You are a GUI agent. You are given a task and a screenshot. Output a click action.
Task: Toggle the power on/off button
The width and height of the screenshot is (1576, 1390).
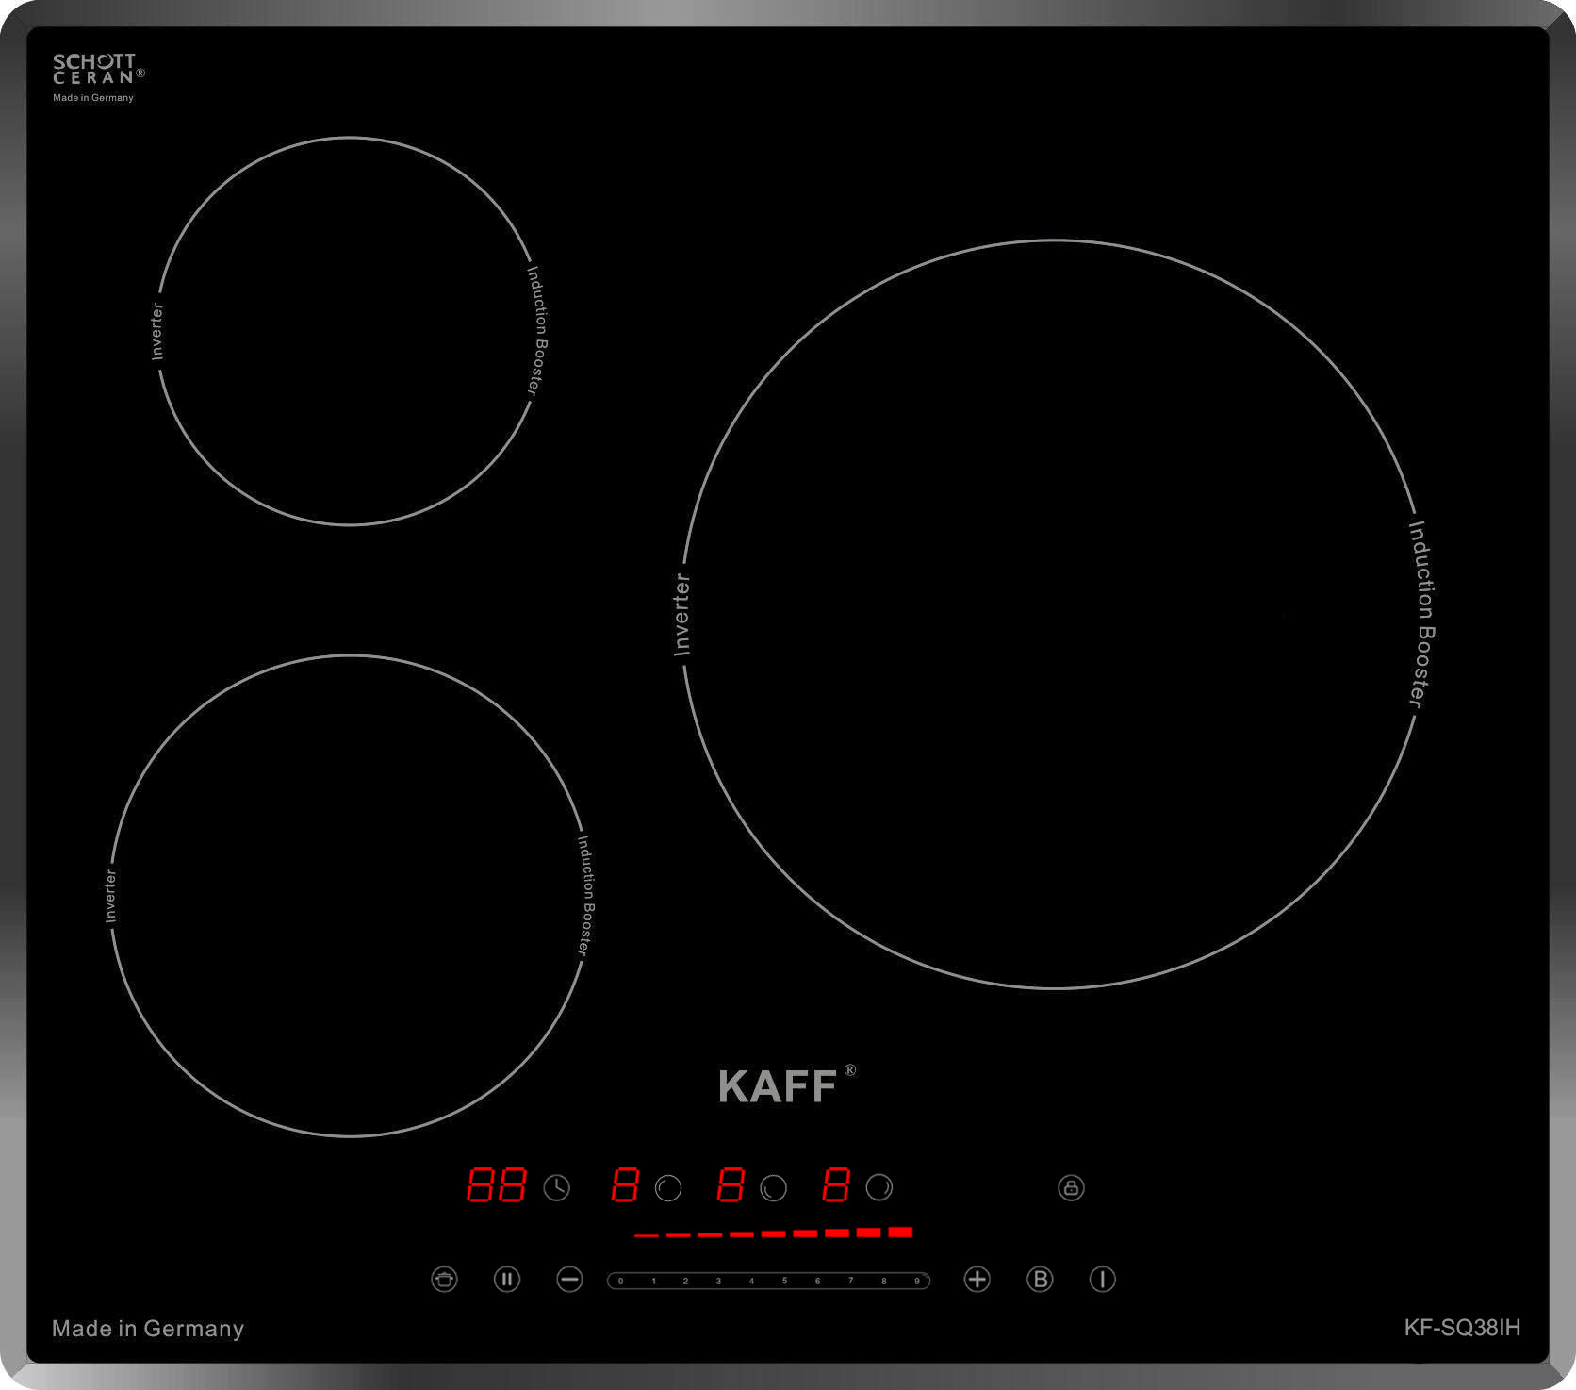(x=1102, y=1280)
